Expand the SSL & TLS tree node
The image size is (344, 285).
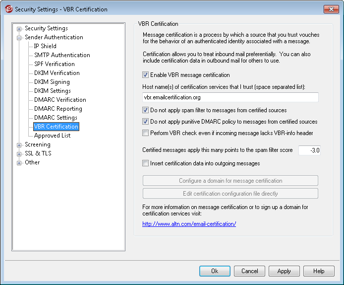(19, 153)
